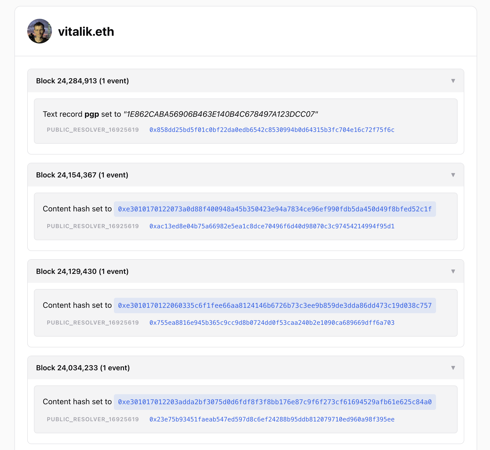Collapse the Block 24,034,233 section arrow
The width and height of the screenshot is (490, 450).
[453, 368]
